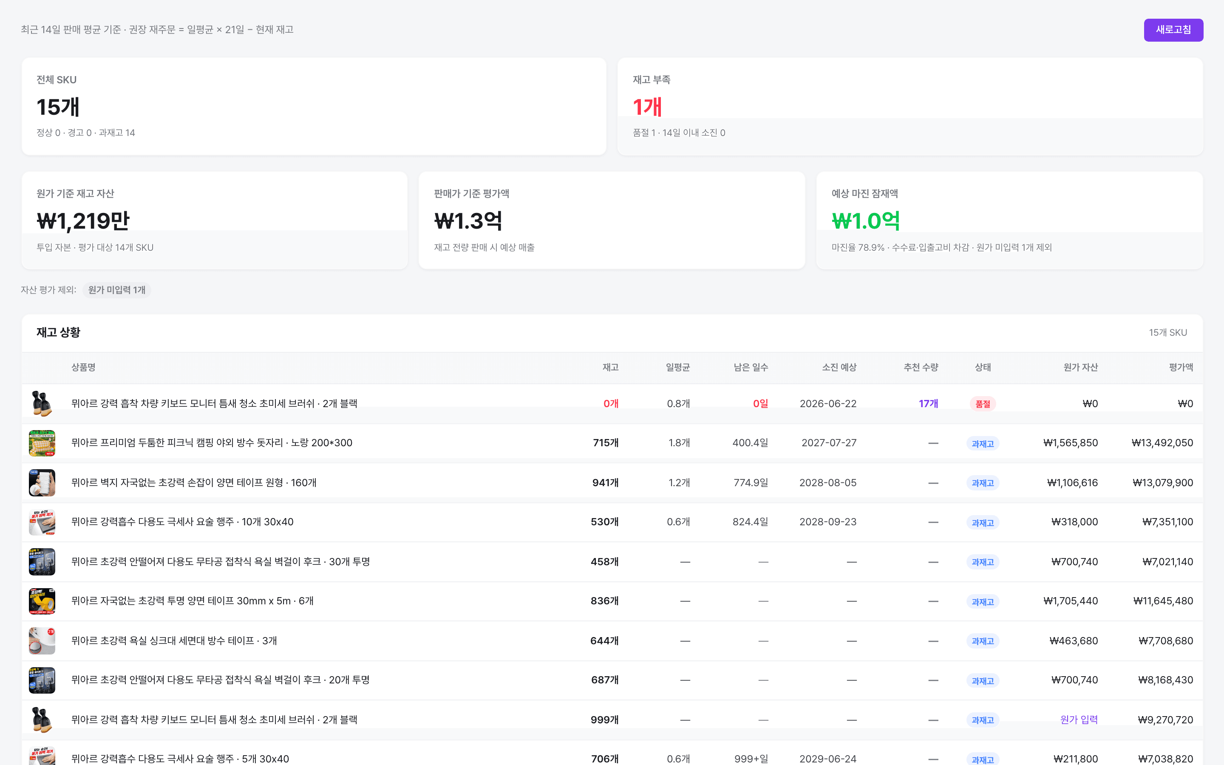Open the yellow picnic mat product thumbnail
Image resolution: width=1224 pixels, height=765 pixels.
pyautogui.click(x=42, y=443)
